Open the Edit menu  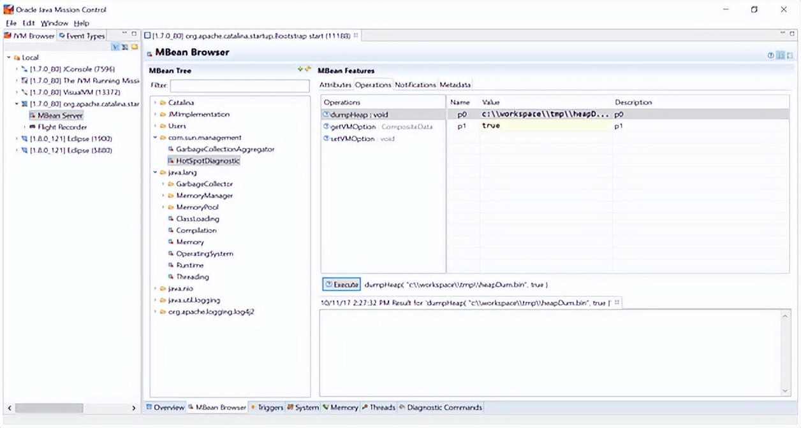tap(29, 23)
